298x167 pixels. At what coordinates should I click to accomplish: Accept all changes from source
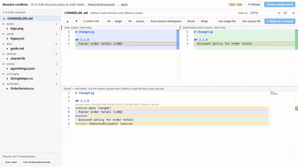[x=136, y=21]
